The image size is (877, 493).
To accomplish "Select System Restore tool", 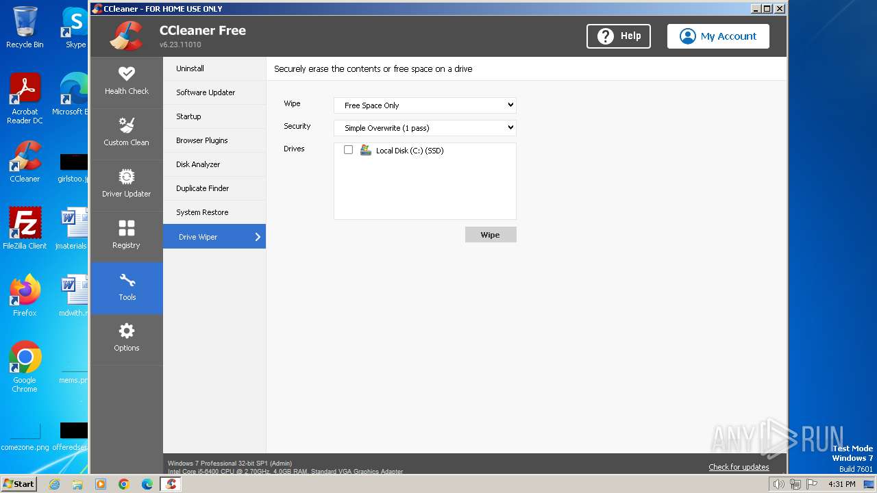I will click(x=214, y=212).
